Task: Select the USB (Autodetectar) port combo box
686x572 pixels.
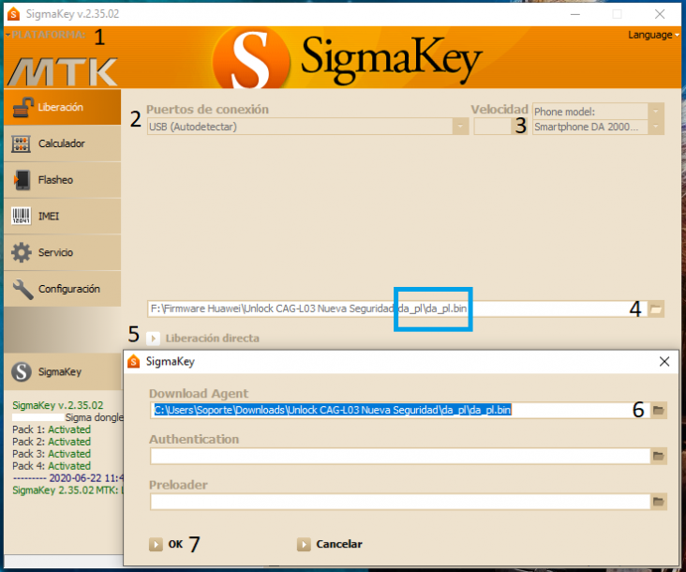Action: click(307, 127)
